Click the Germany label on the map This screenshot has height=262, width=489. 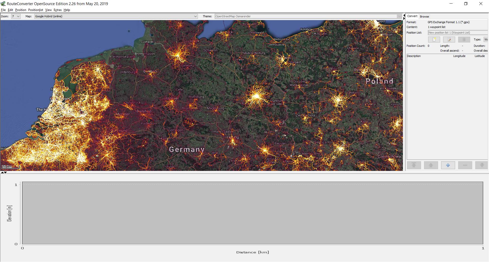tap(187, 149)
